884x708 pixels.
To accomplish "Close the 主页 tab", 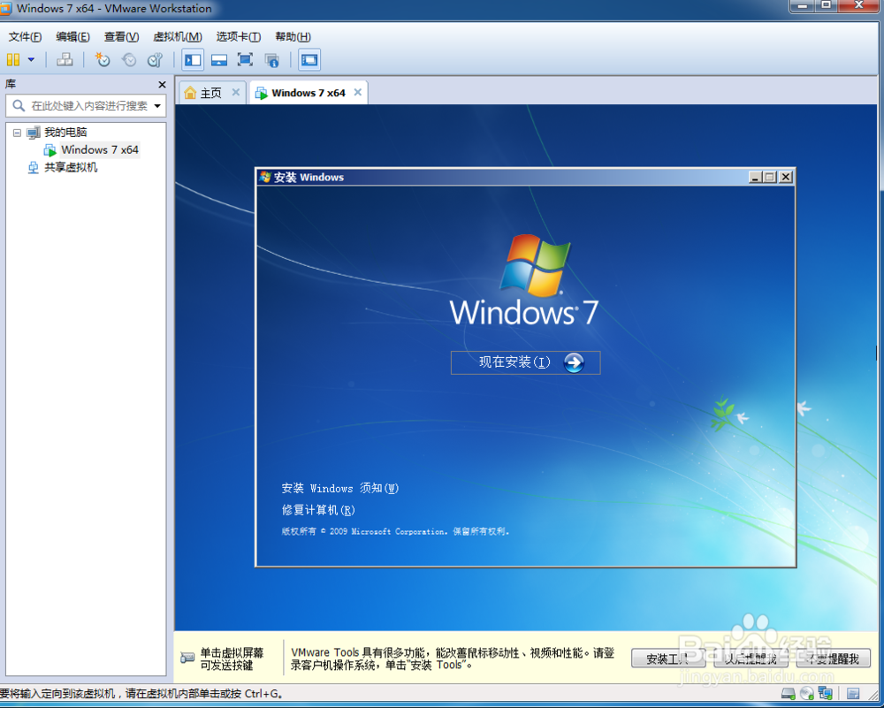I will 236,93.
